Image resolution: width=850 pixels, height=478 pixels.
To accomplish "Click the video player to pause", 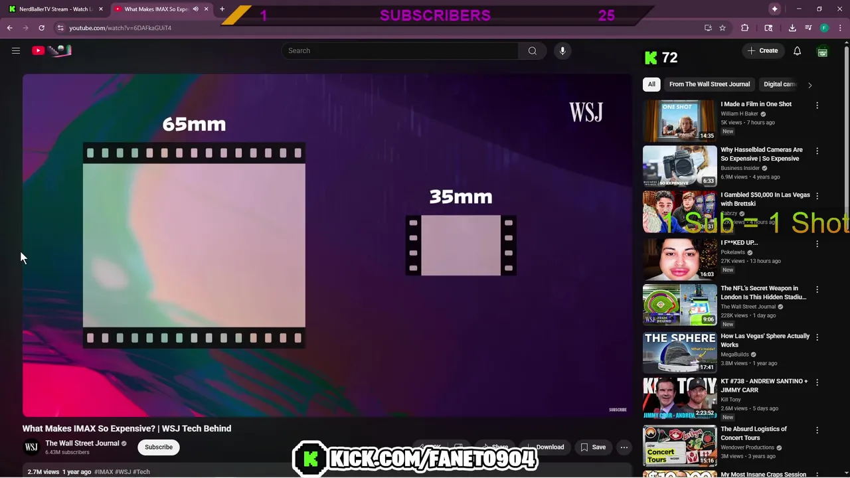I will click(x=327, y=246).
